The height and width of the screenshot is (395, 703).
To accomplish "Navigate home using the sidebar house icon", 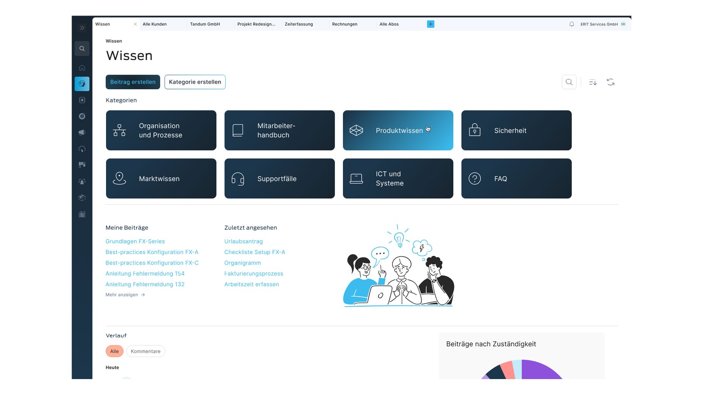I will (82, 67).
